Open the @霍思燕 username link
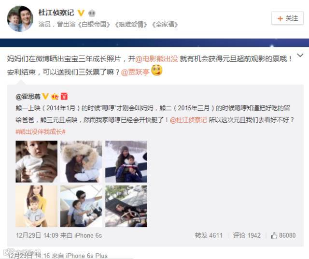The width and height of the screenshot is (309, 259). click(28, 97)
